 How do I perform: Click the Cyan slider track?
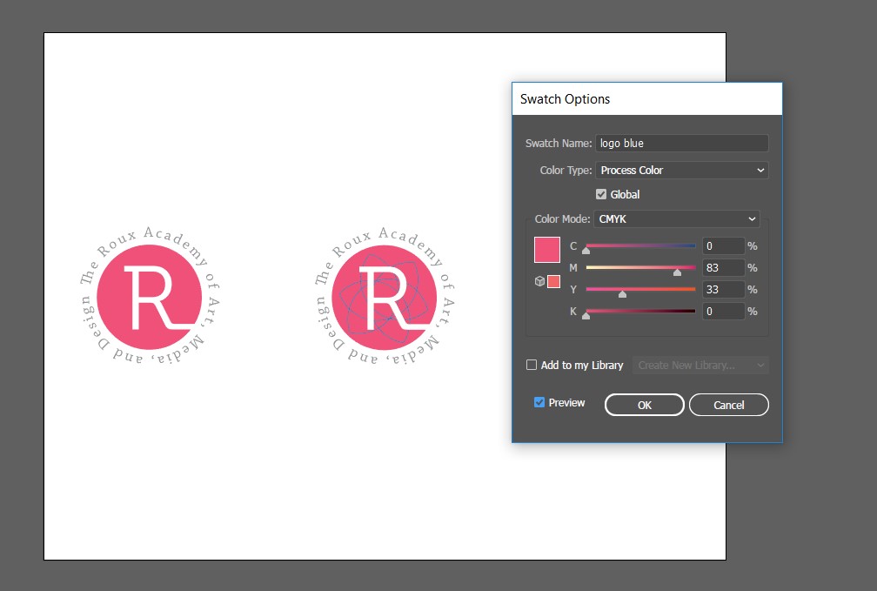(640, 245)
